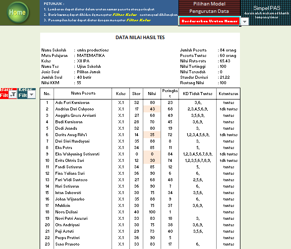Viewport: 291px width, 249px height.
Task: Select the name Seno Pranoto
Action: tap(67, 244)
